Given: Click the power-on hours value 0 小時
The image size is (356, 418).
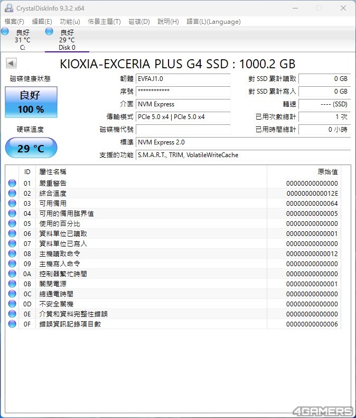Looking at the screenshot, I should click(x=325, y=130).
